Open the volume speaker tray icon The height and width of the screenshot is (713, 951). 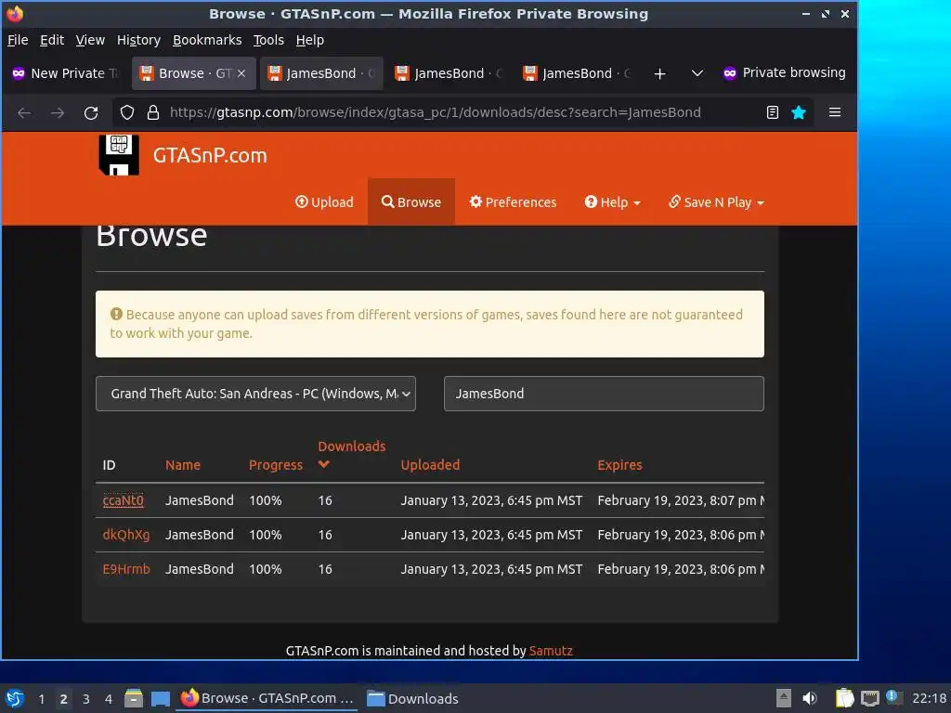click(x=810, y=698)
